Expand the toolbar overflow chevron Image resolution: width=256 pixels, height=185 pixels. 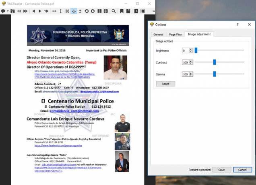click(153, 11)
